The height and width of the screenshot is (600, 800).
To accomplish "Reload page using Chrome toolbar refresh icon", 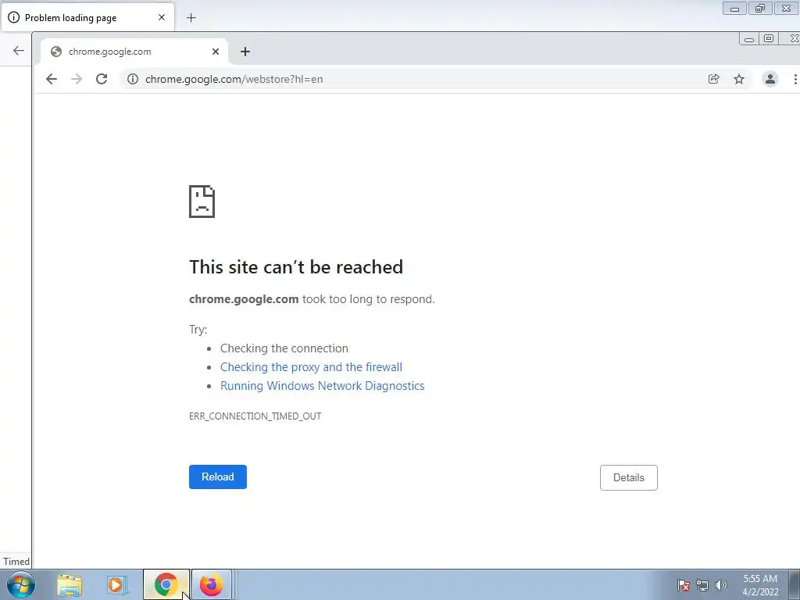I will point(102,79).
